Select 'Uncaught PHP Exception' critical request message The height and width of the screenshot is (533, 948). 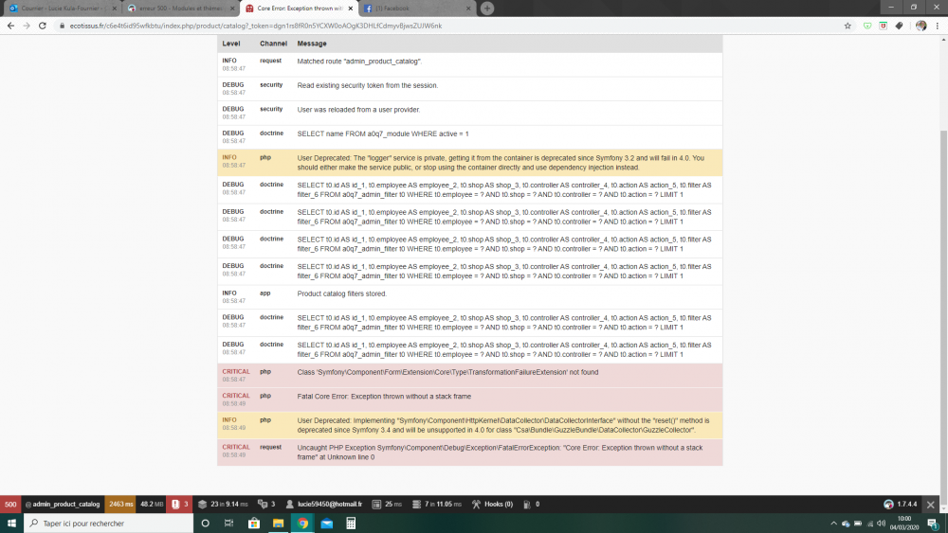[x=500, y=453]
